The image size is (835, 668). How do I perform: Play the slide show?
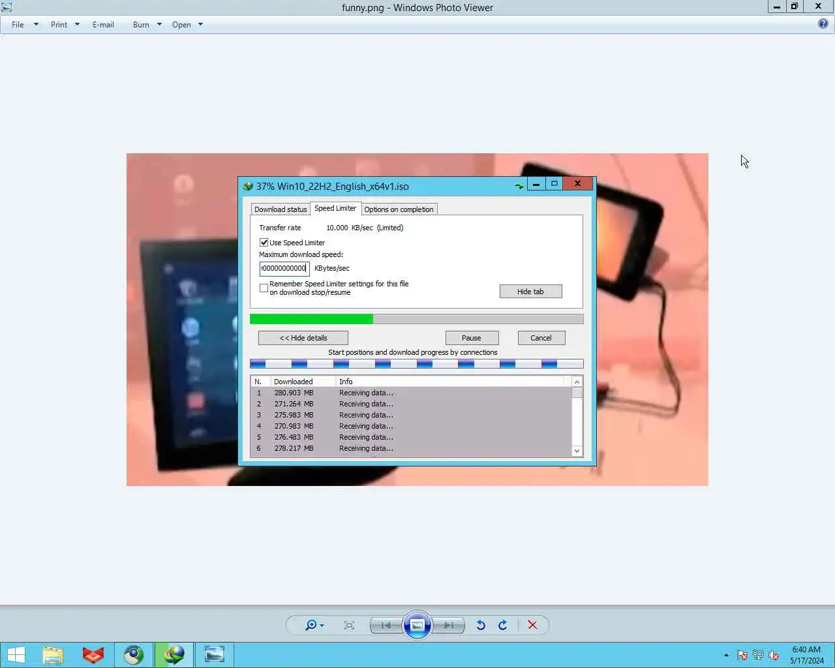[x=417, y=625]
